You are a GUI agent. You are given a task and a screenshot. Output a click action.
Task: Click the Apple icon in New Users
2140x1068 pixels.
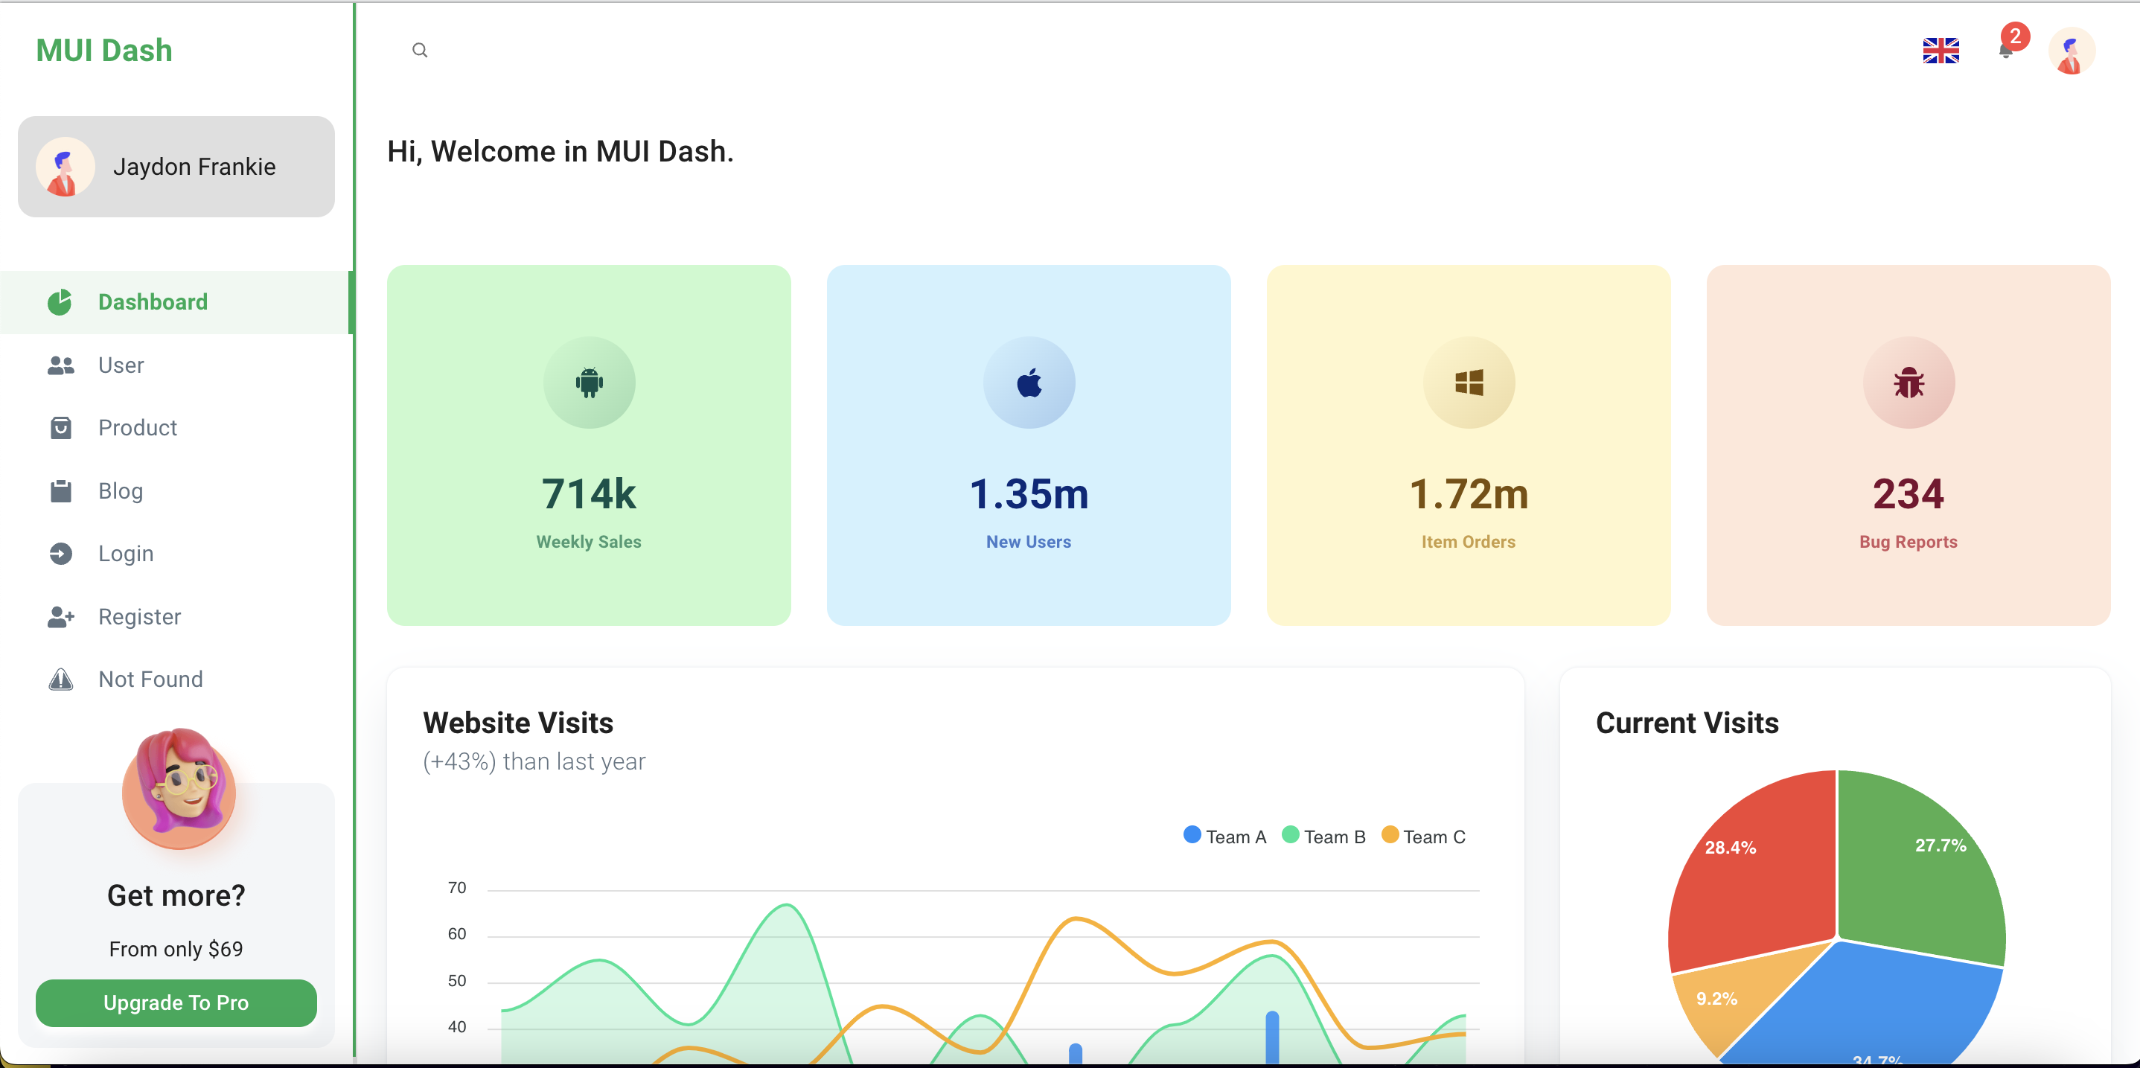(1029, 383)
